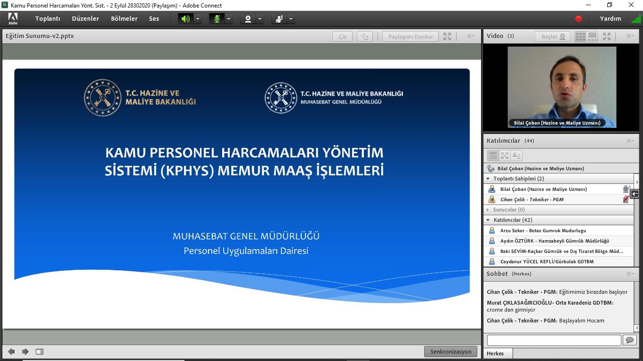Image resolution: width=643 pixels, height=361 pixels.
Task: Open the Düzenler menu
Action: pos(85,19)
